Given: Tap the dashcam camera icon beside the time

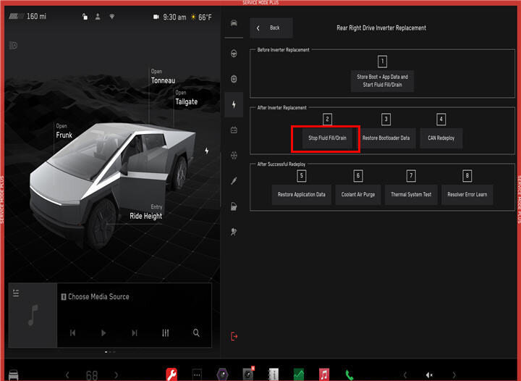Looking at the screenshot, I should point(156,17).
